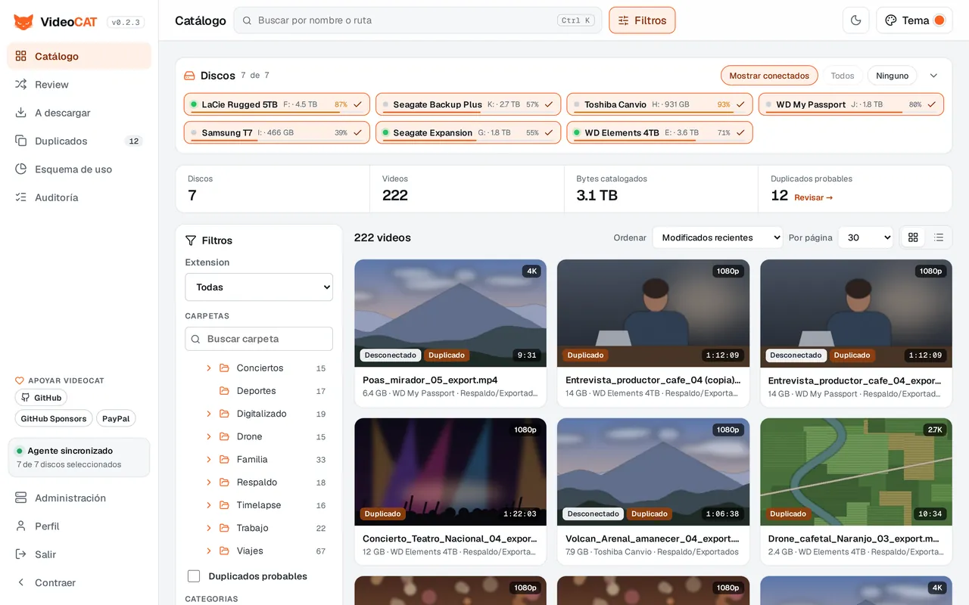This screenshot has height=605, width=969.
Task: Click the VideoCAT cat logo icon
Action: [23, 22]
